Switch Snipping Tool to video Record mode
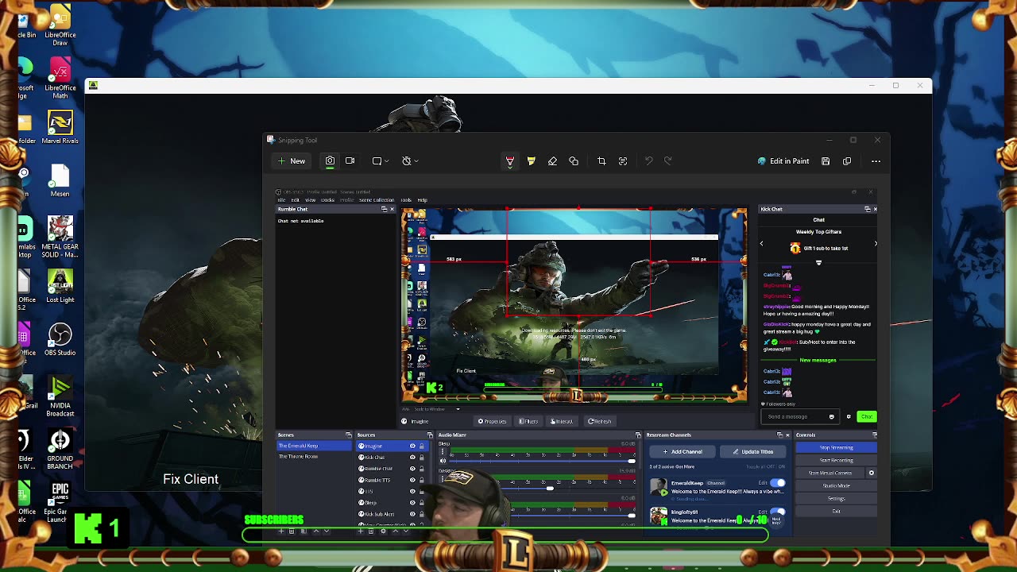This screenshot has height=572, width=1017. coord(350,161)
